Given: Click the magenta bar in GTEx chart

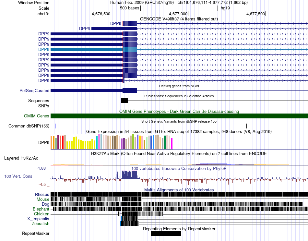Looking at the screenshot, I should coord(172,144).
